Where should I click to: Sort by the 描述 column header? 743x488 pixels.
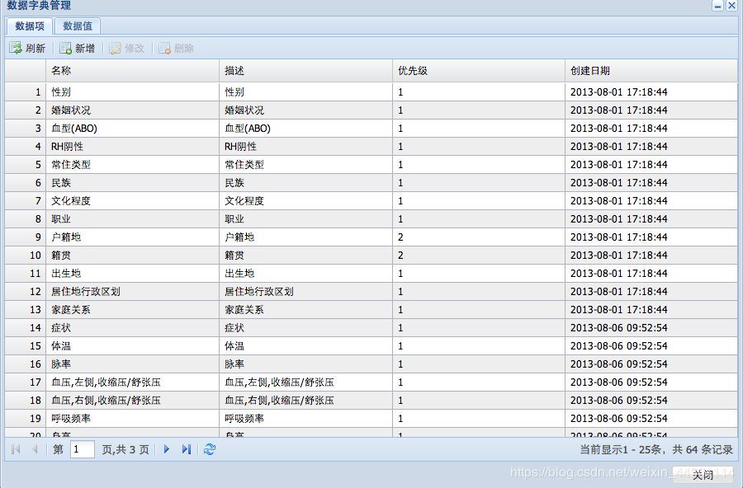tap(305, 71)
